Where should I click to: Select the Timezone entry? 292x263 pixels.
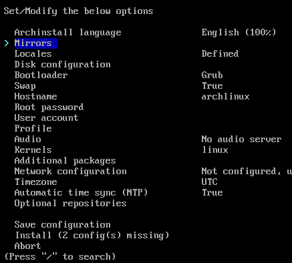pyautogui.click(x=36, y=182)
